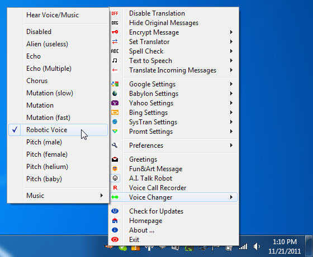Click the taskbar clock showing 1:10 PM
313x257 pixels.
click(284, 246)
